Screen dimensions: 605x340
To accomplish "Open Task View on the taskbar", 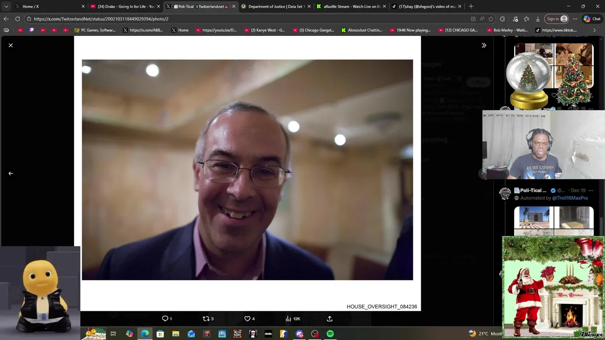I will click(x=113, y=334).
